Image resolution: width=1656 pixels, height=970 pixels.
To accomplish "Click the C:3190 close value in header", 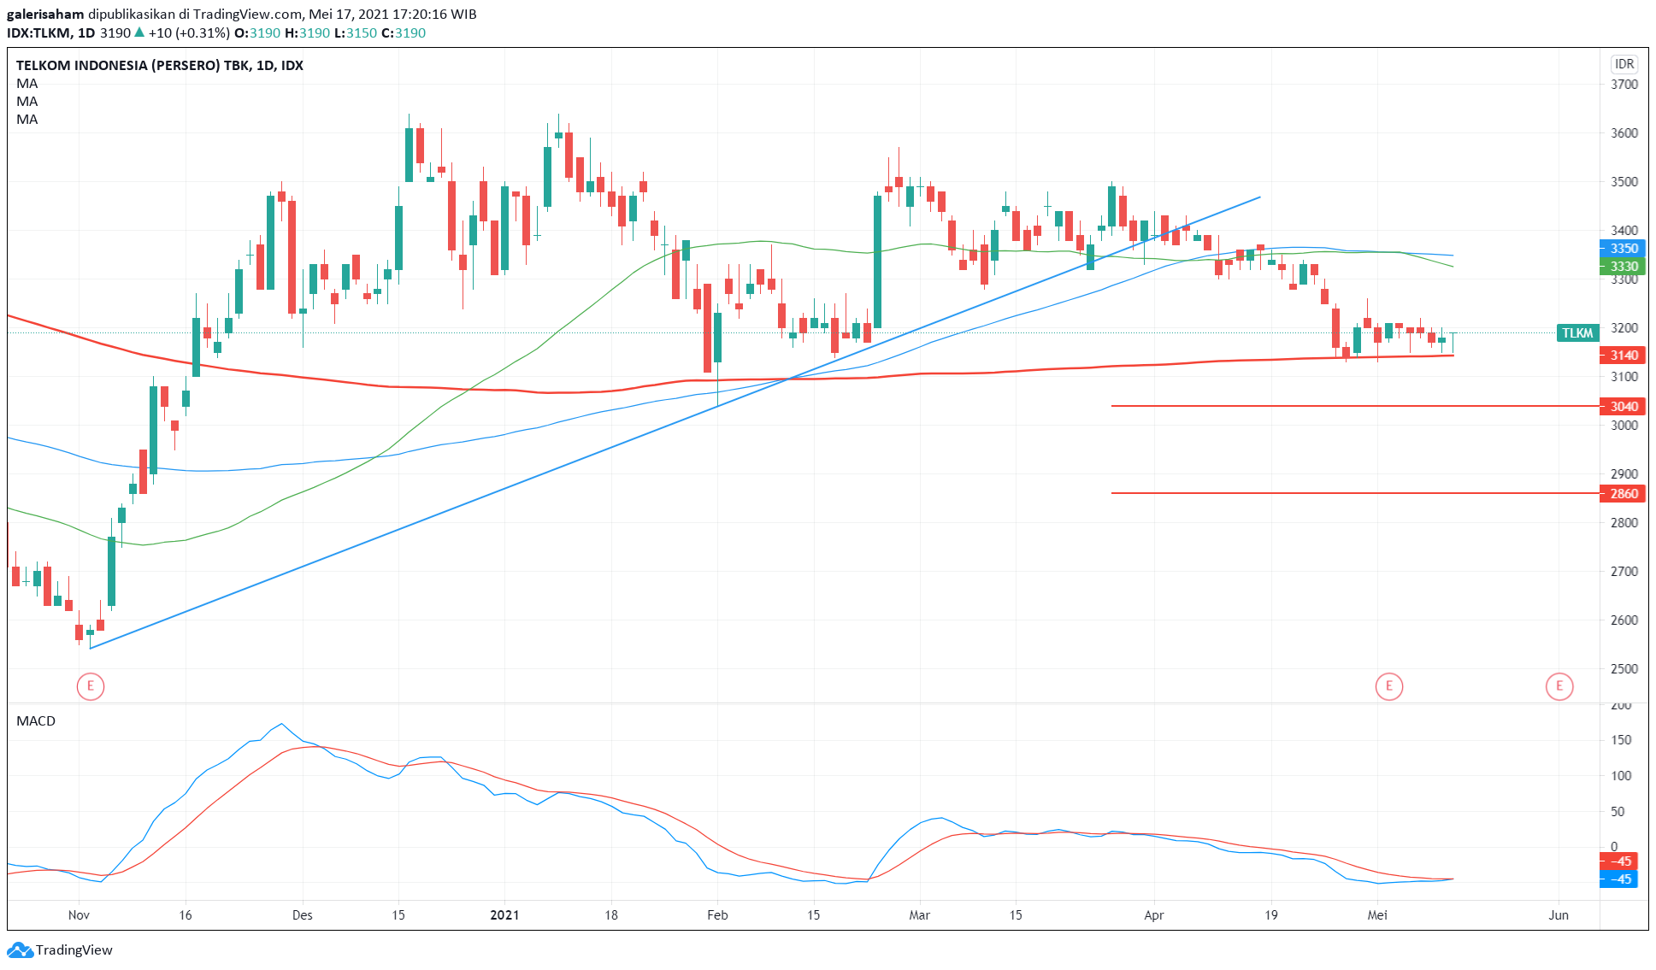I will pyautogui.click(x=404, y=33).
